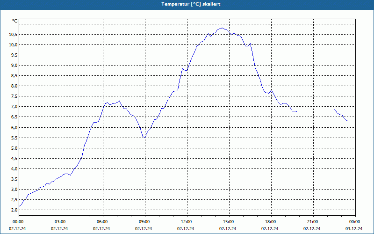Choose the '15:00' time axis label
Viewport: 374px width, 234px height.
tap(229, 222)
